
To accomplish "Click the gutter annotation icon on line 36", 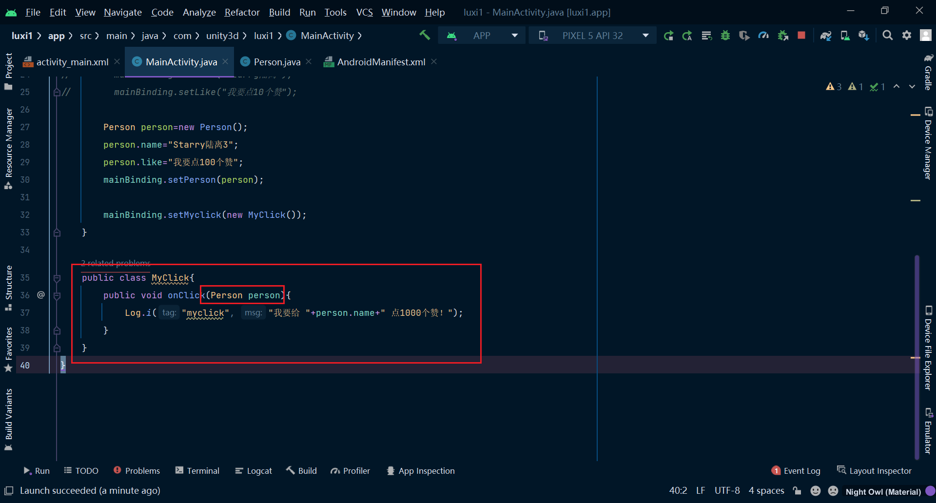I will (41, 294).
